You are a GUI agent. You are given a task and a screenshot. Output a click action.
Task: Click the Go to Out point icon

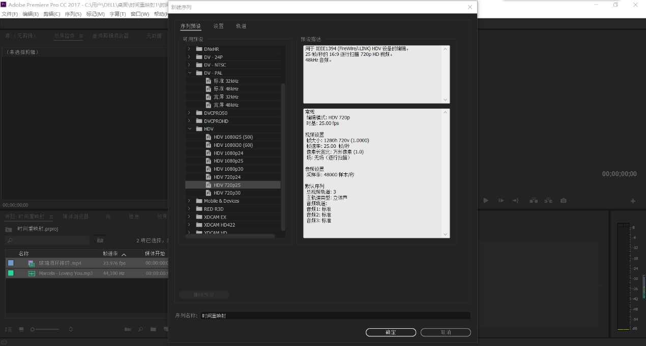click(x=515, y=201)
